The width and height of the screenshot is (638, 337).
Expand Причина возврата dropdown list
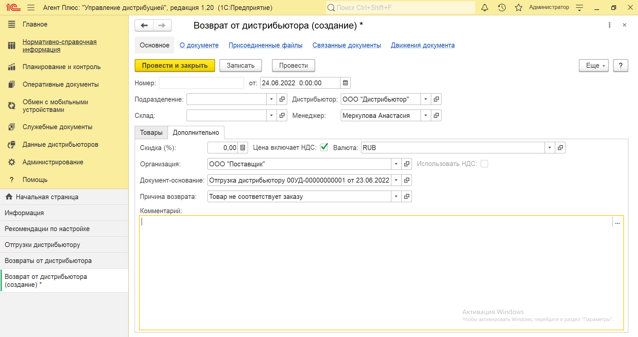coord(396,197)
